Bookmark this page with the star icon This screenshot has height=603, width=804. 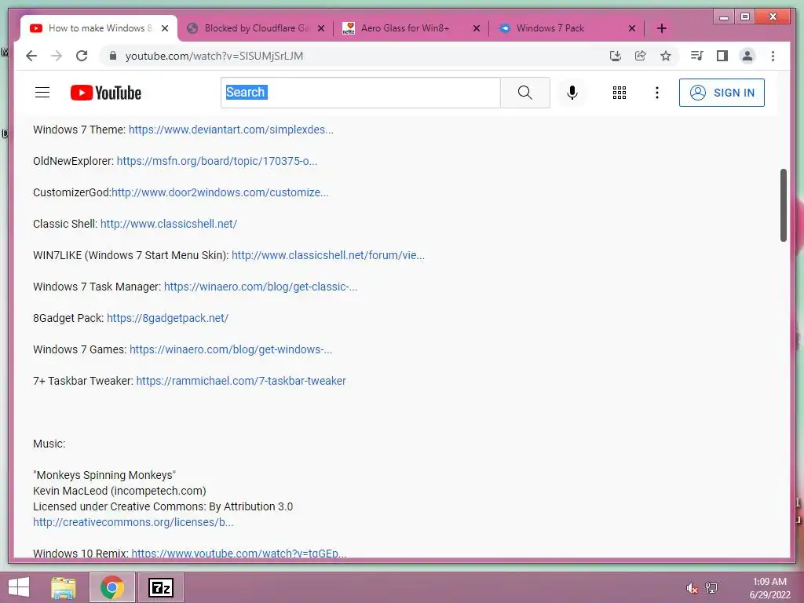coord(666,56)
